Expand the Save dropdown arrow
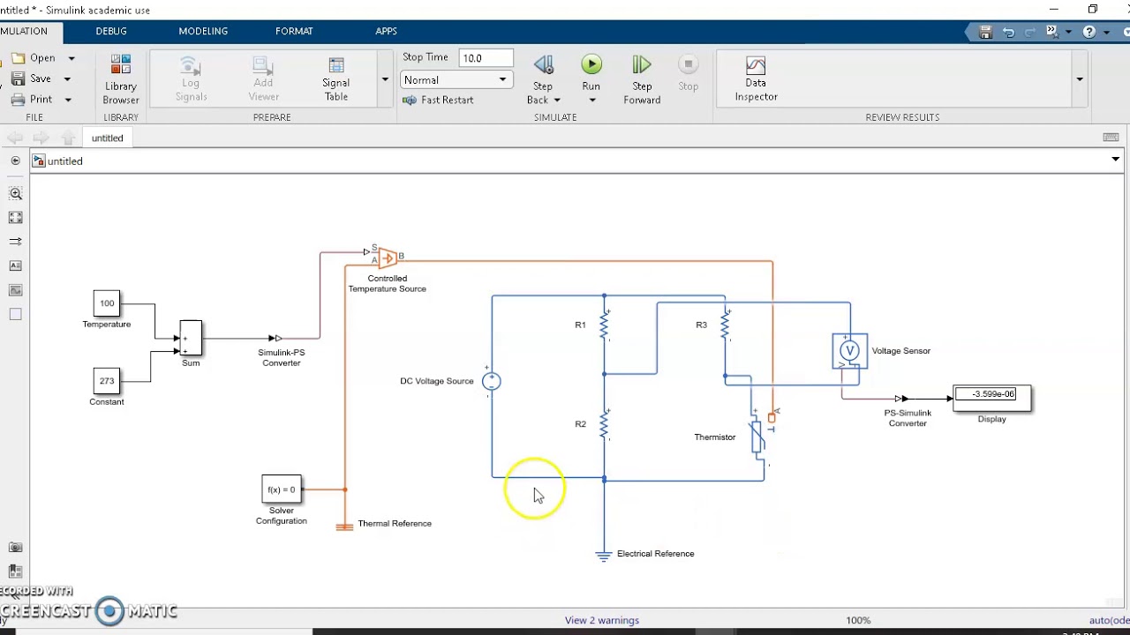Image resolution: width=1130 pixels, height=635 pixels. click(x=67, y=78)
